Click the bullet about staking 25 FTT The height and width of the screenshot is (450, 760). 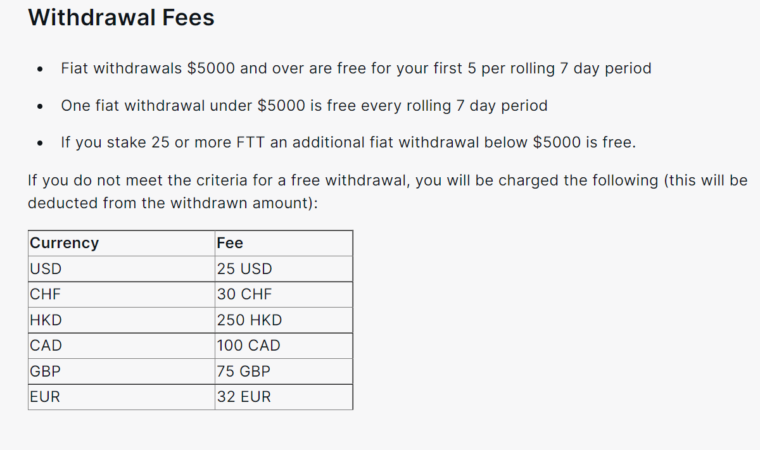pyautogui.click(x=348, y=142)
